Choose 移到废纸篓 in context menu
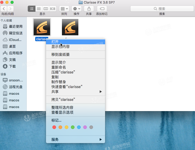Image resolution: width=195 pixels, height=150 pixels. [x=76, y=55]
